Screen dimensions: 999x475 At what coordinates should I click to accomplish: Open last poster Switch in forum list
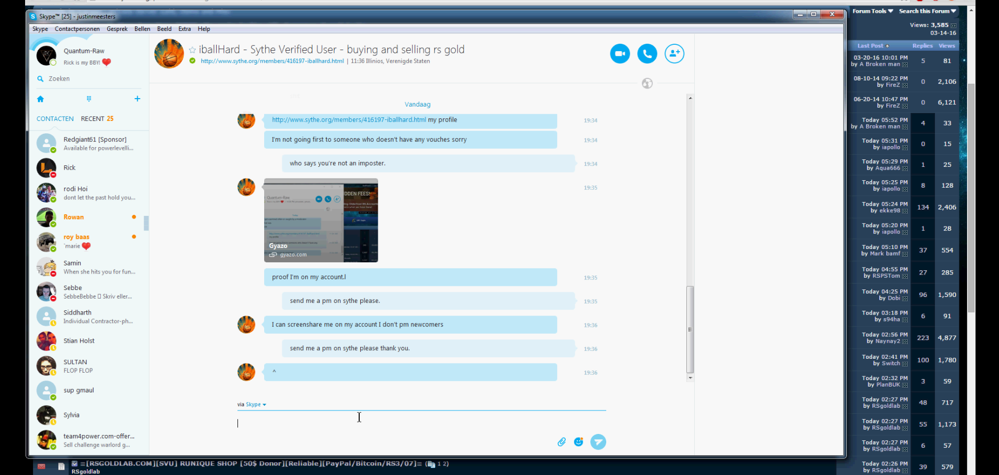pos(891,364)
